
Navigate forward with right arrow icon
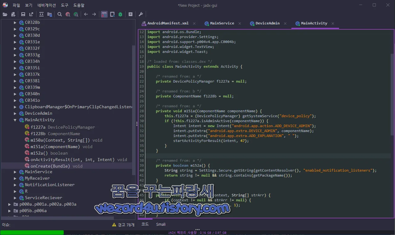94,14
